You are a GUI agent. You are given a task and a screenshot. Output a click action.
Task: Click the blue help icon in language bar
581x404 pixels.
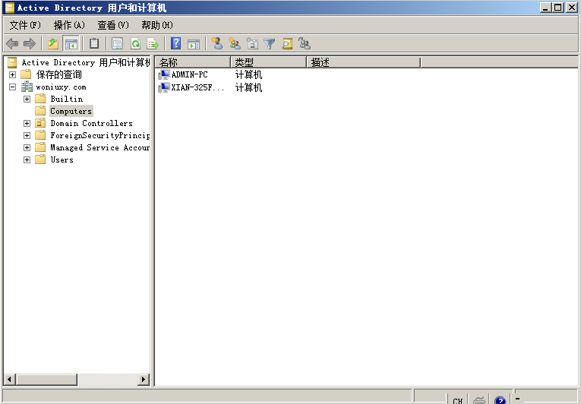coord(500,400)
